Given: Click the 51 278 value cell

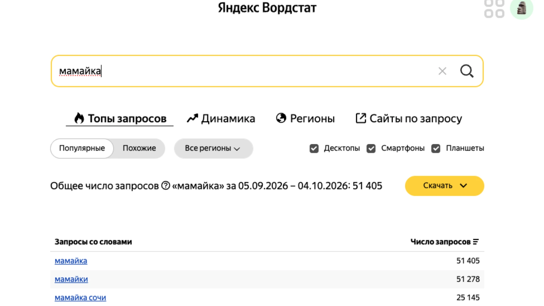Looking at the screenshot, I should [x=468, y=279].
